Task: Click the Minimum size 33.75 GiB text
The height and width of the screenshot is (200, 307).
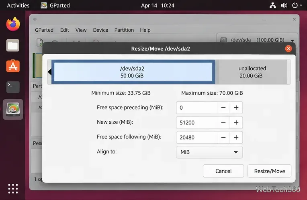Action: [121, 93]
